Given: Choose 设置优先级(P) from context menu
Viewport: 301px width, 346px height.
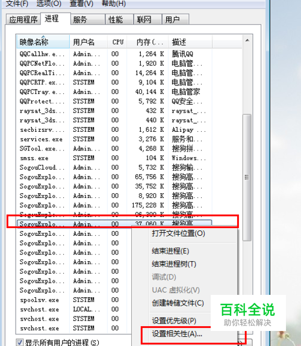Looking at the screenshot, I should [174, 320].
